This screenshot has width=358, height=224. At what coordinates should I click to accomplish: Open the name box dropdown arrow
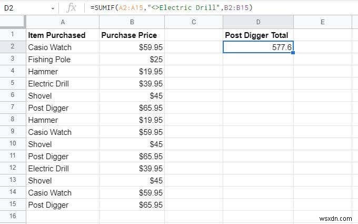[x=53, y=8]
